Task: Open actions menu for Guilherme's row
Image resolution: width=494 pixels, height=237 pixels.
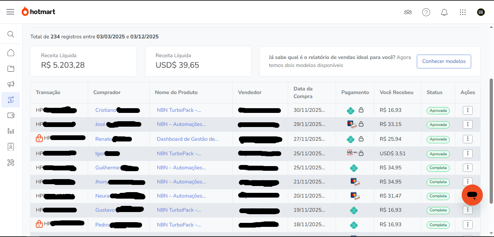Action: 468,168
